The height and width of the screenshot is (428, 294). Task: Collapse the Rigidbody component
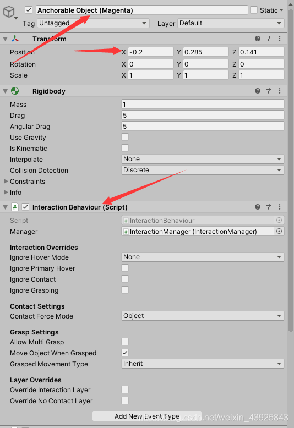point(5,91)
